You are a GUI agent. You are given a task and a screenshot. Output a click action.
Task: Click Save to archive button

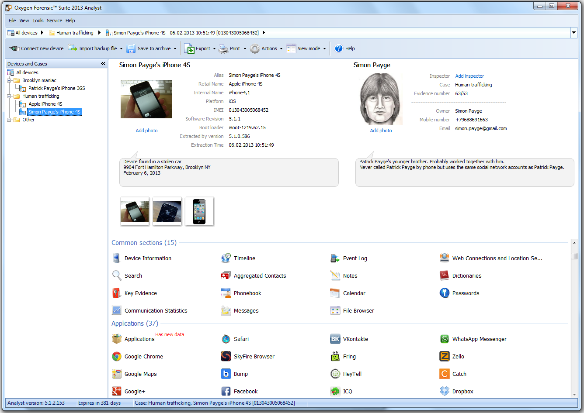(x=149, y=48)
